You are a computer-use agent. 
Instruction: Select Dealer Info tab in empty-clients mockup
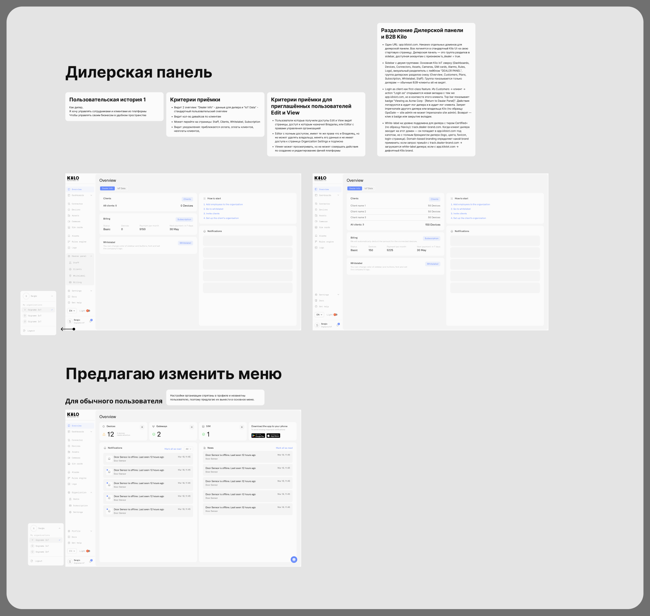107,188
